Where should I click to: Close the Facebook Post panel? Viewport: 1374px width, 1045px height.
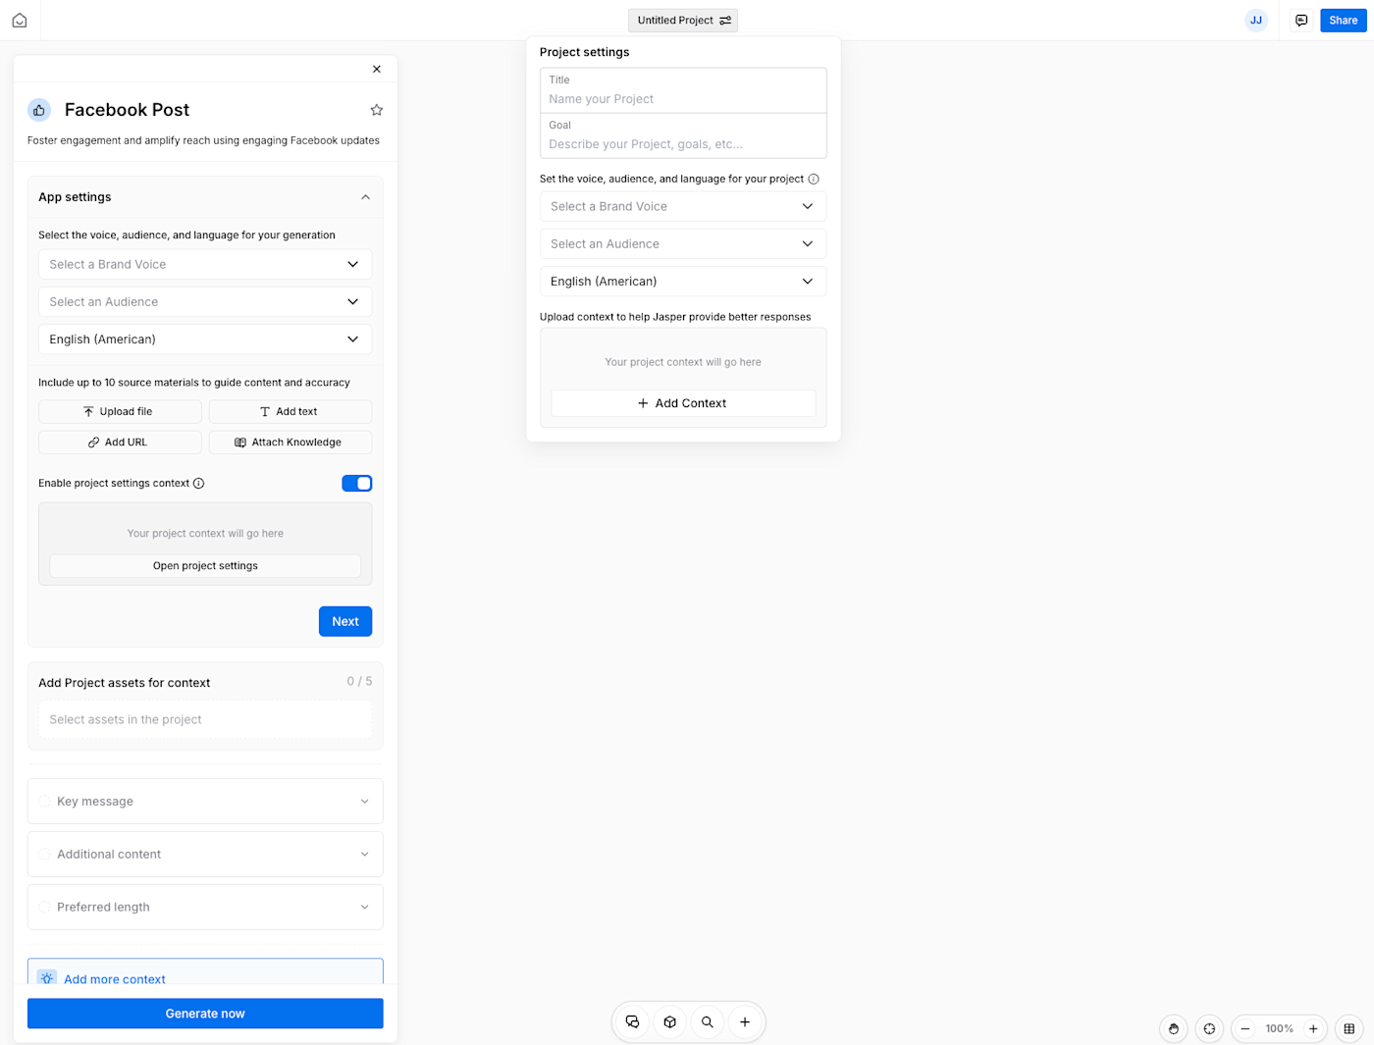377,69
